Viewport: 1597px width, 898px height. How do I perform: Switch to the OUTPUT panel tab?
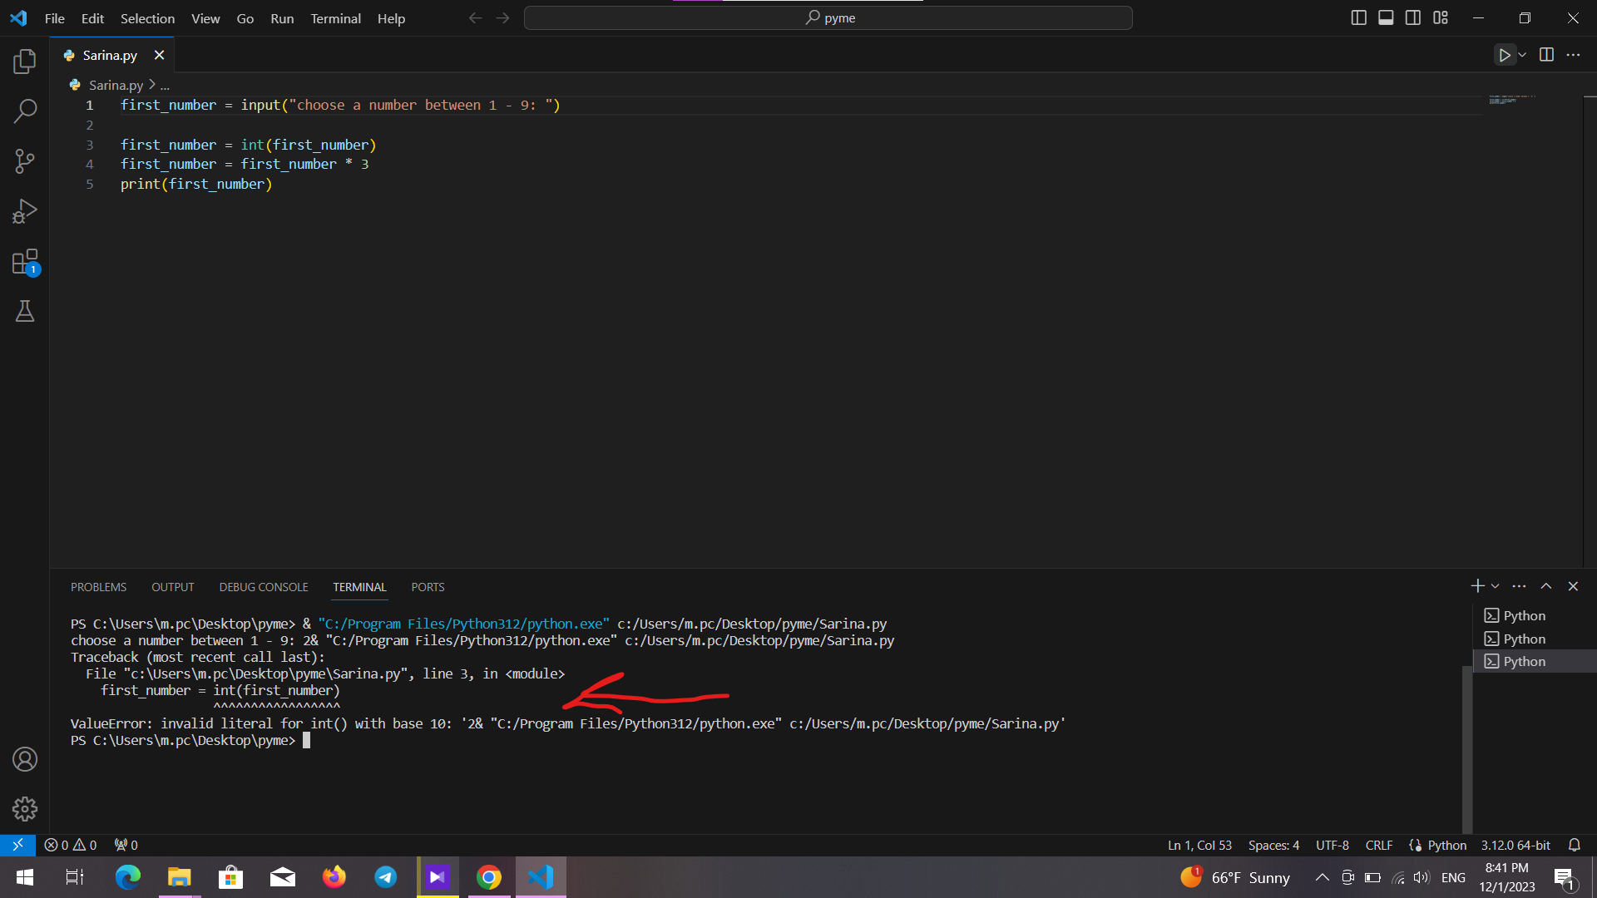(172, 587)
